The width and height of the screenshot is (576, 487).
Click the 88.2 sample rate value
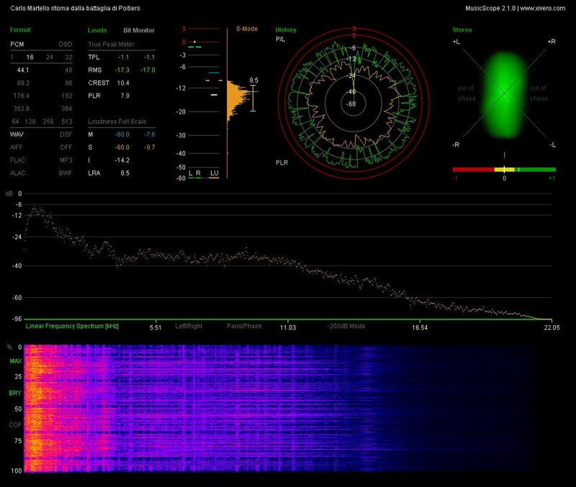point(23,83)
